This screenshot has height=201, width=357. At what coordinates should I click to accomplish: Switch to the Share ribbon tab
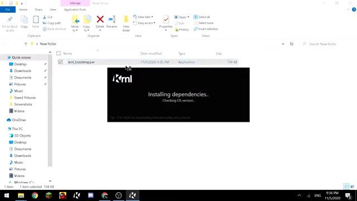38,9
